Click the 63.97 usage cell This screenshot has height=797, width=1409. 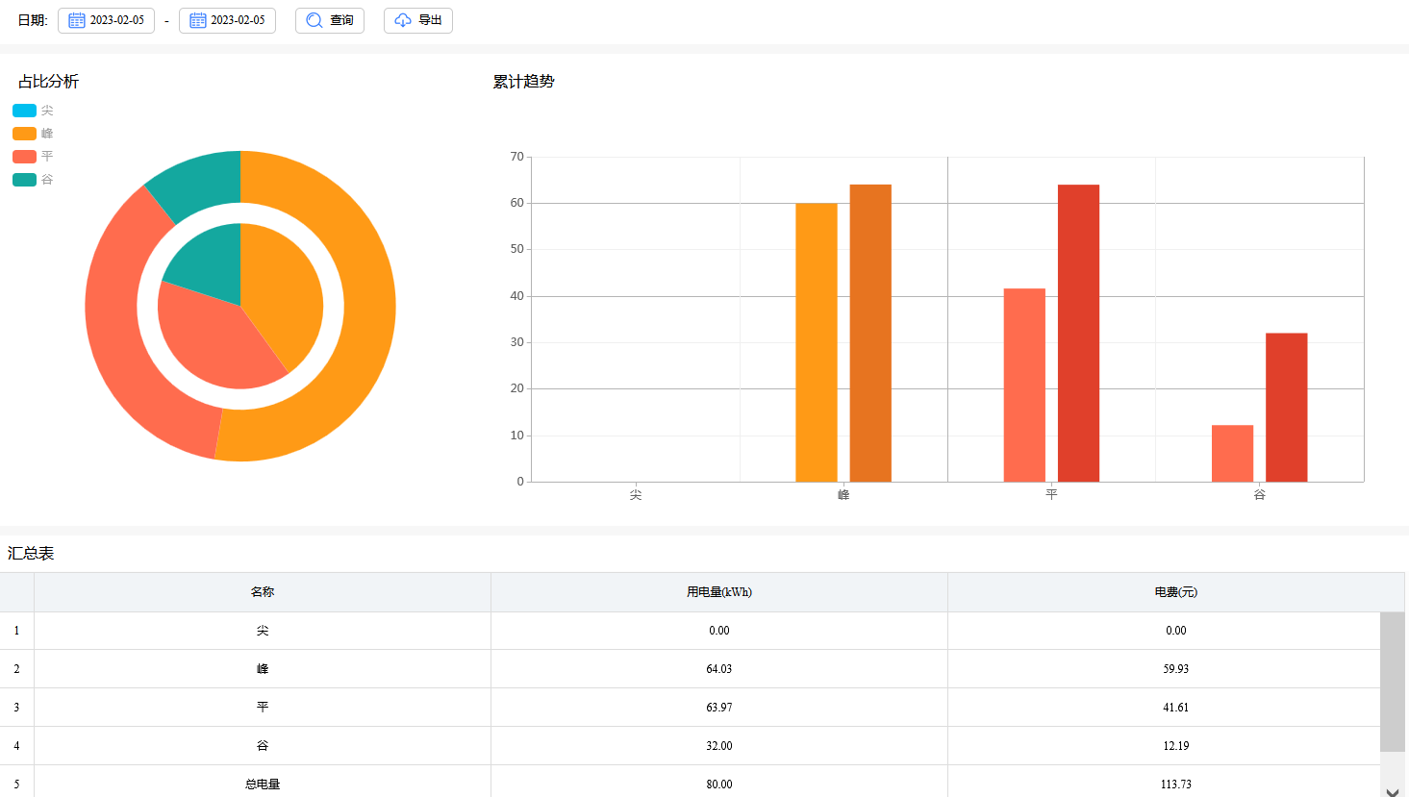point(719,708)
